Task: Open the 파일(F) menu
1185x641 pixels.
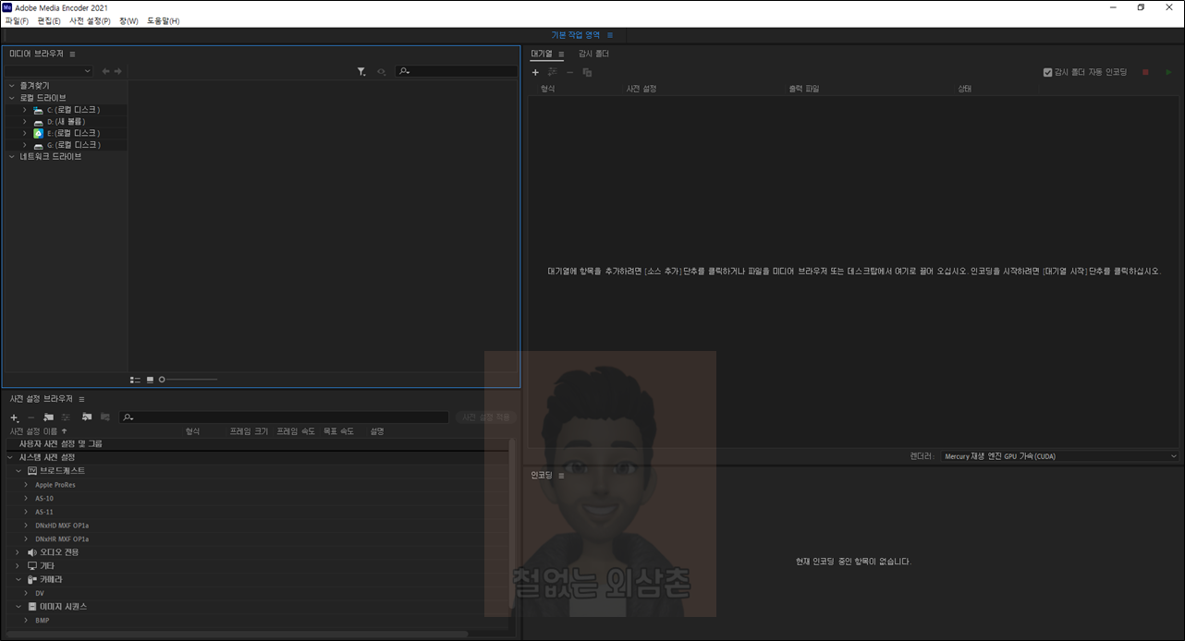Action: 17,20
